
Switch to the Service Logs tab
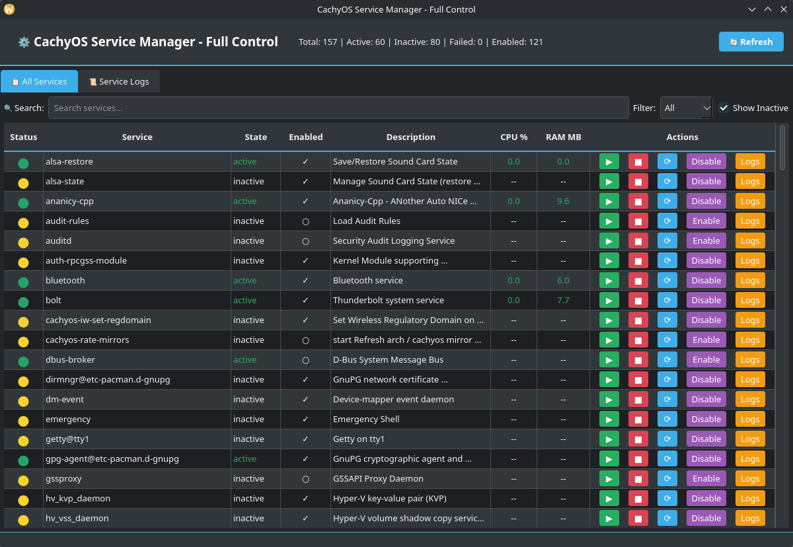tap(119, 81)
